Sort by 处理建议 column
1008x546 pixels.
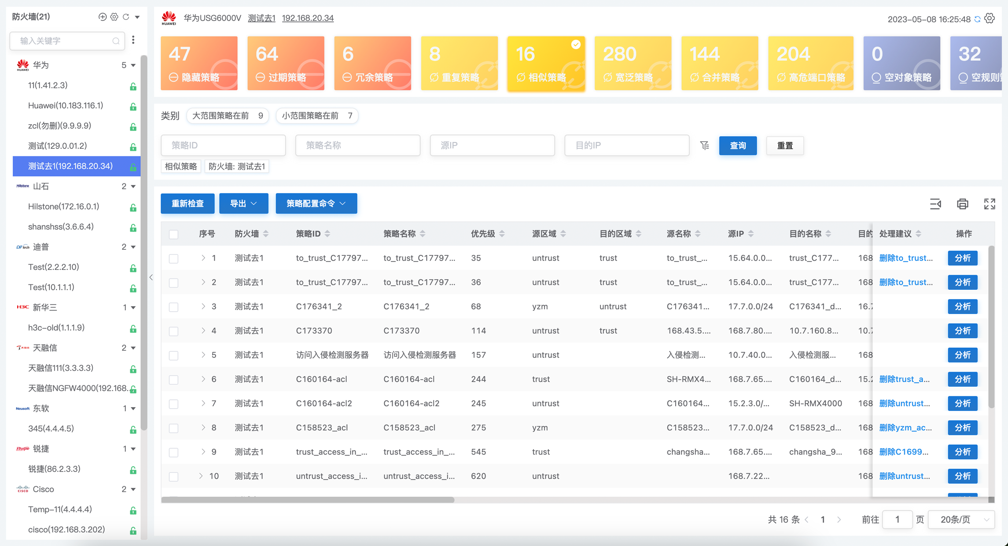(918, 234)
